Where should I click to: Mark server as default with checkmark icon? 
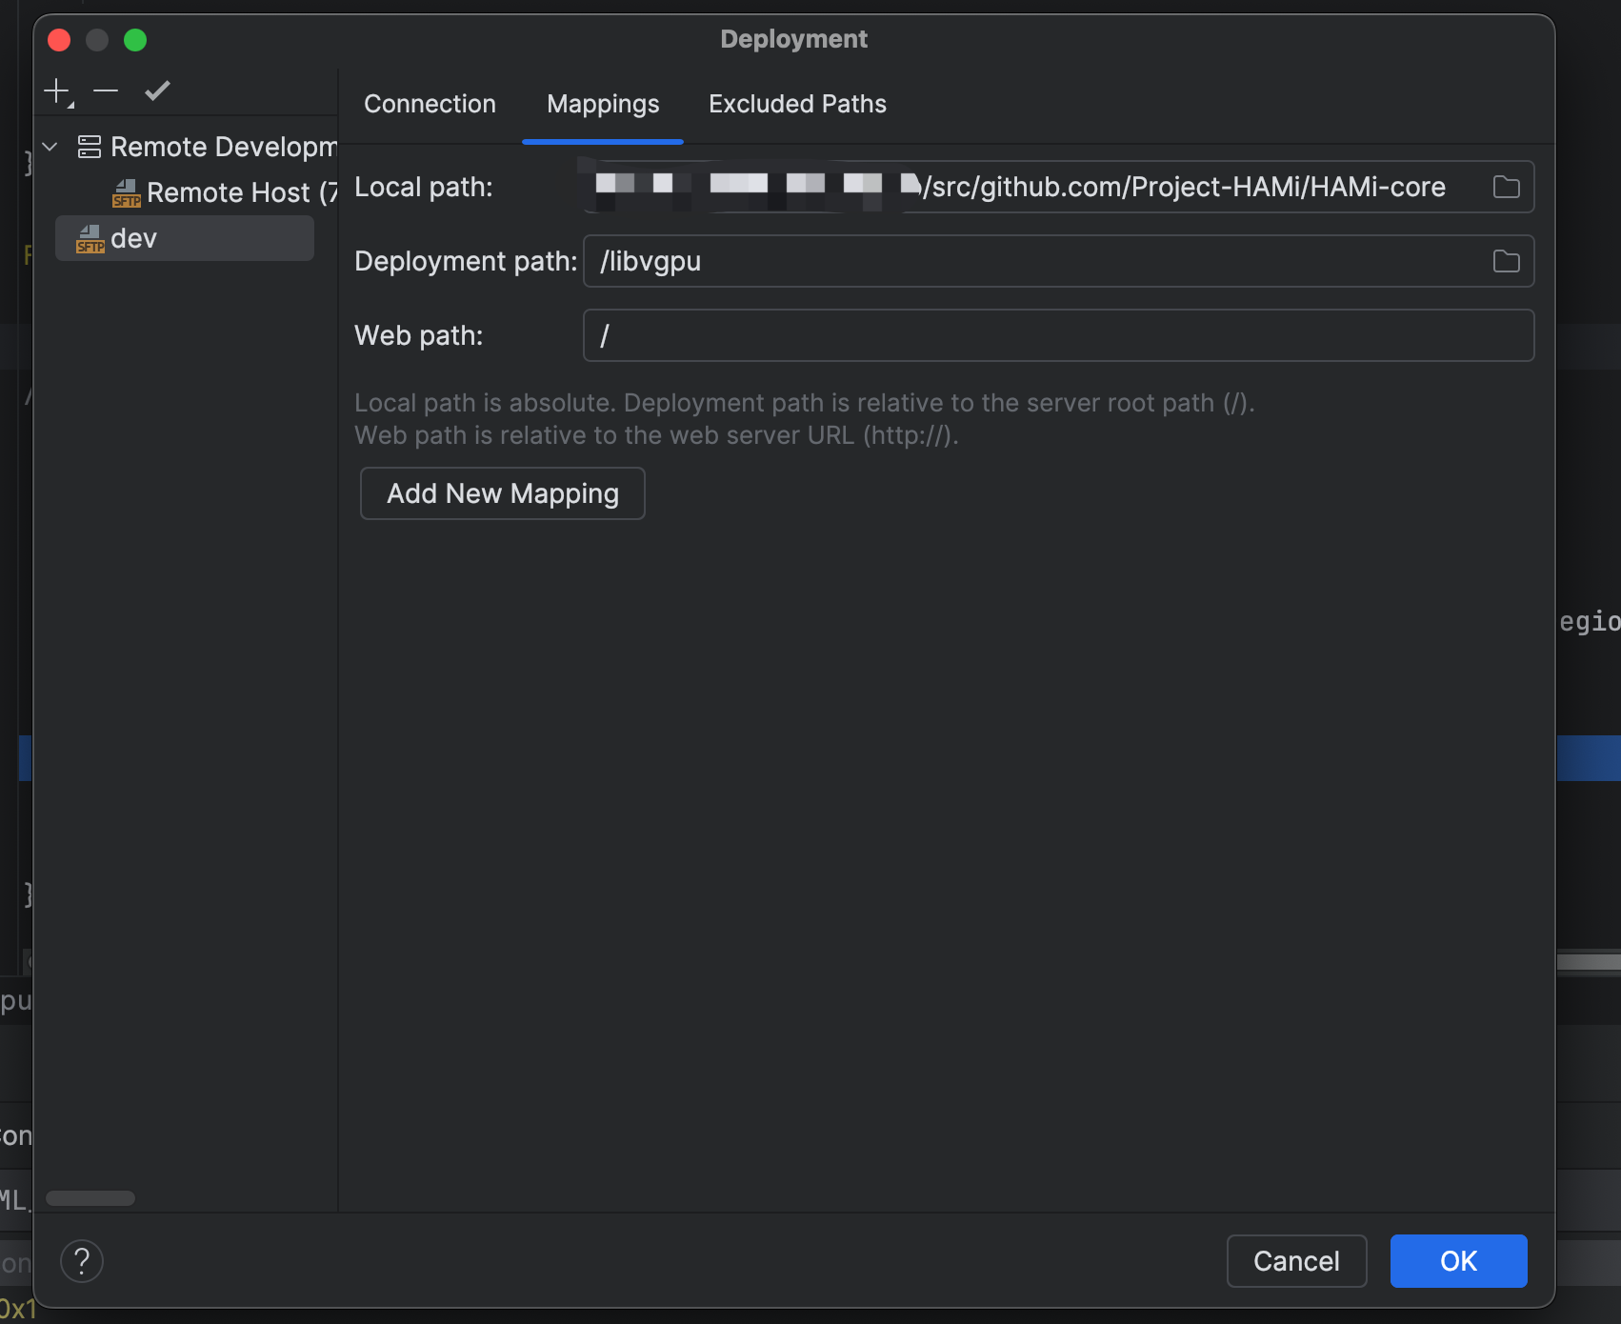(x=157, y=91)
